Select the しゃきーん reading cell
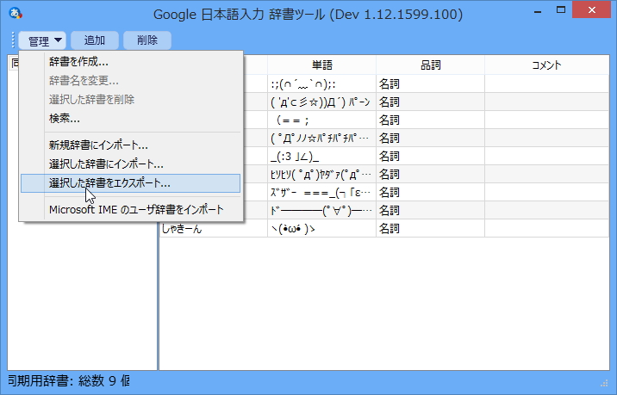Viewport: 617px width, 395px height. tap(214, 228)
